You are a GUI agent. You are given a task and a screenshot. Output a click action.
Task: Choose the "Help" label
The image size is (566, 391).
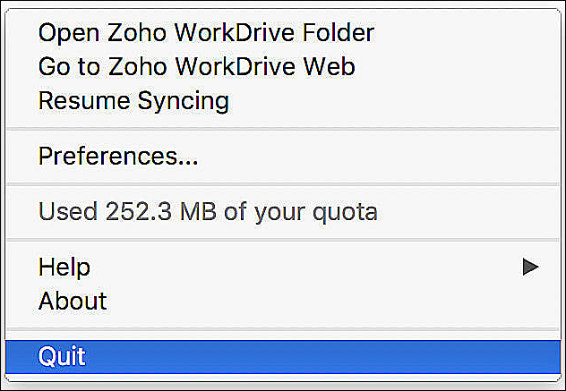pos(64,267)
